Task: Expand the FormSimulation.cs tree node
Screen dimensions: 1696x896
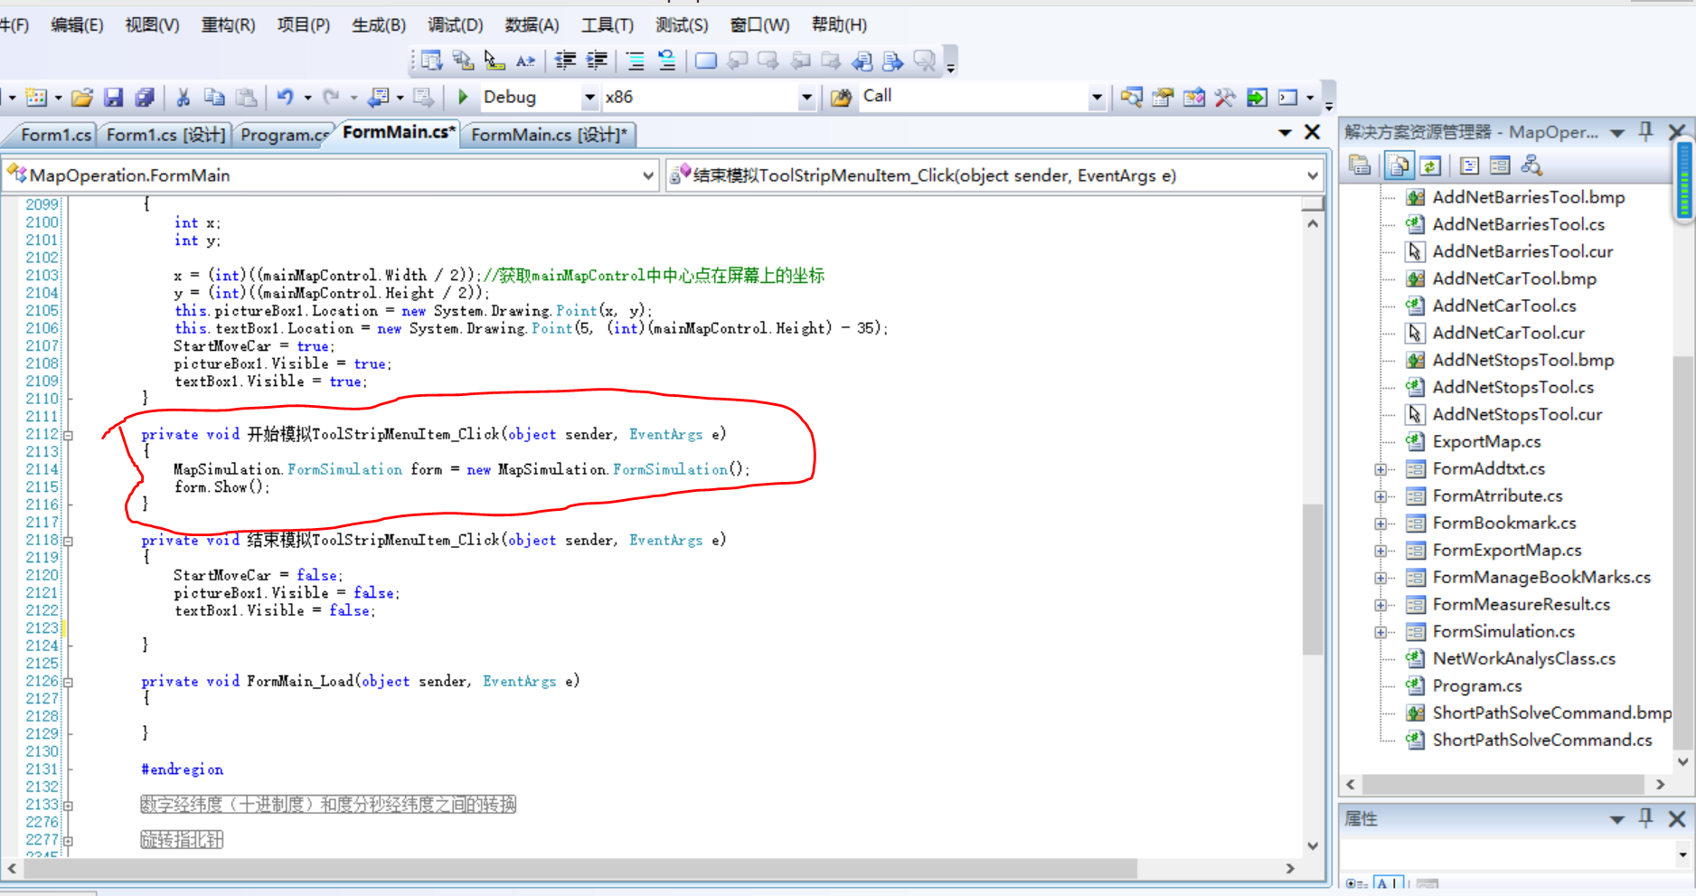Action: [x=1380, y=632]
